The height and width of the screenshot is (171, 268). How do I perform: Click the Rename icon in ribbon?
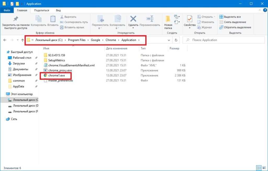coord(150,19)
